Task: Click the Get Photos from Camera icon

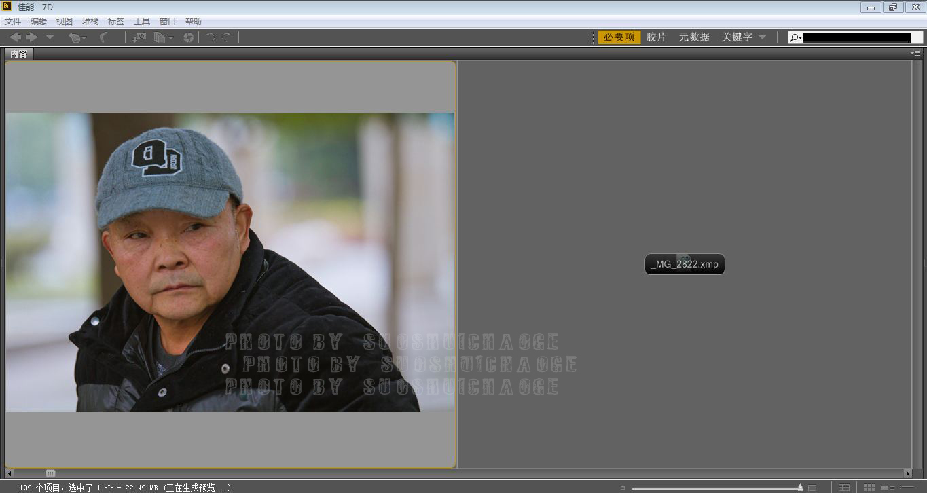Action: [139, 37]
